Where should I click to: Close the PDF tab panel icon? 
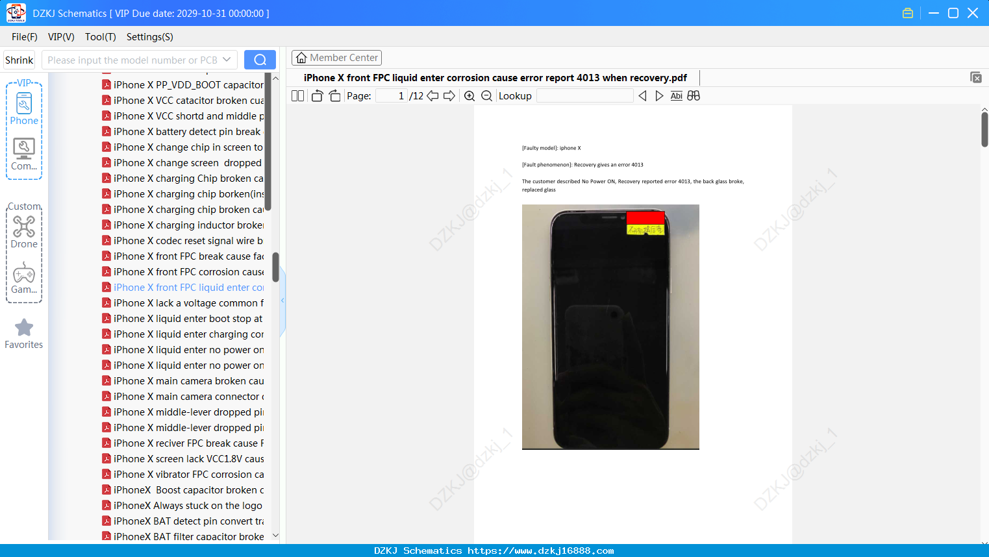click(x=976, y=77)
